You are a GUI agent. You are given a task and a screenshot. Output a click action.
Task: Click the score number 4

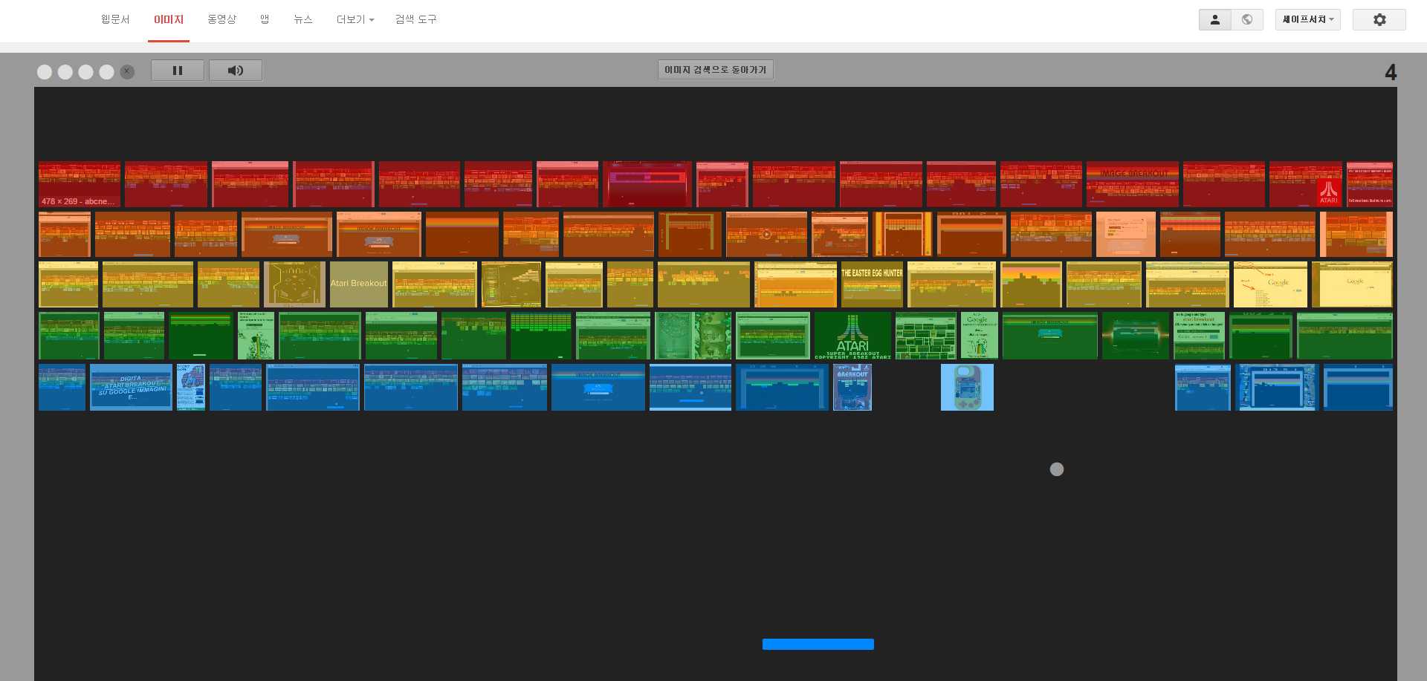[x=1391, y=72]
